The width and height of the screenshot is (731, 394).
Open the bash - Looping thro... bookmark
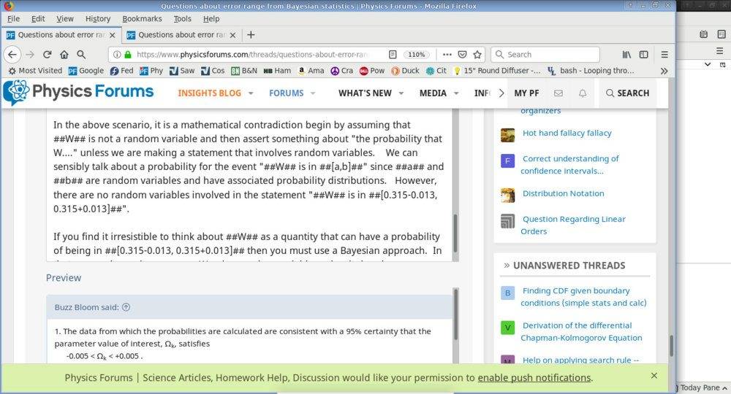click(591, 71)
